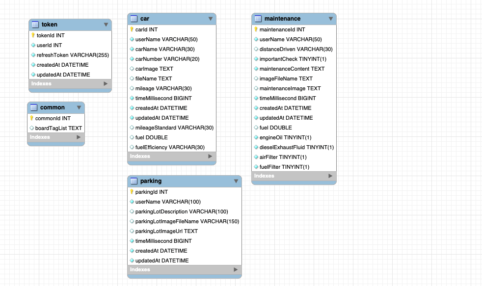Click the key icon next to maintenanceId
Screen dimensions: 482x286
pyautogui.click(x=255, y=29)
